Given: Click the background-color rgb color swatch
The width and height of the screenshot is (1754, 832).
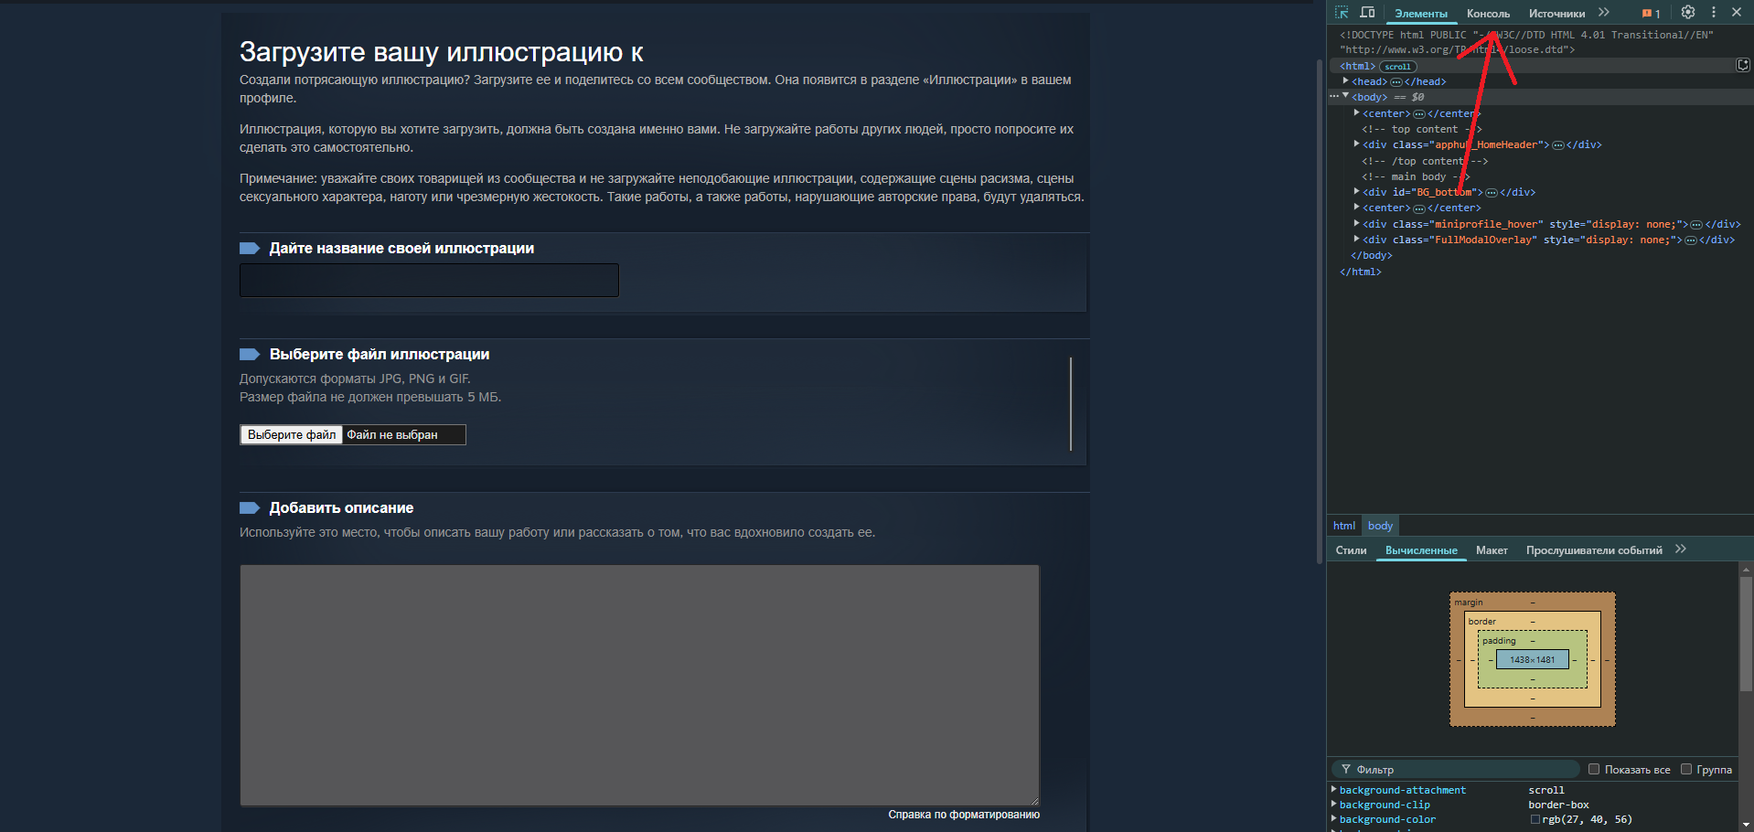Looking at the screenshot, I should (x=1535, y=819).
